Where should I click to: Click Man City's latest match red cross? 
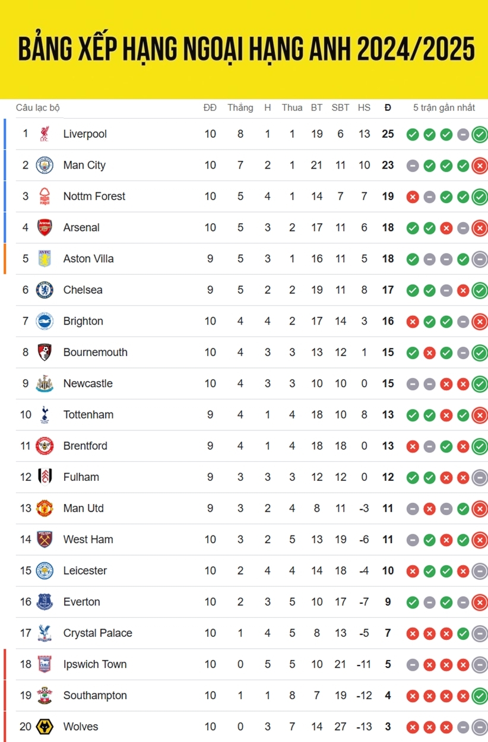click(480, 166)
